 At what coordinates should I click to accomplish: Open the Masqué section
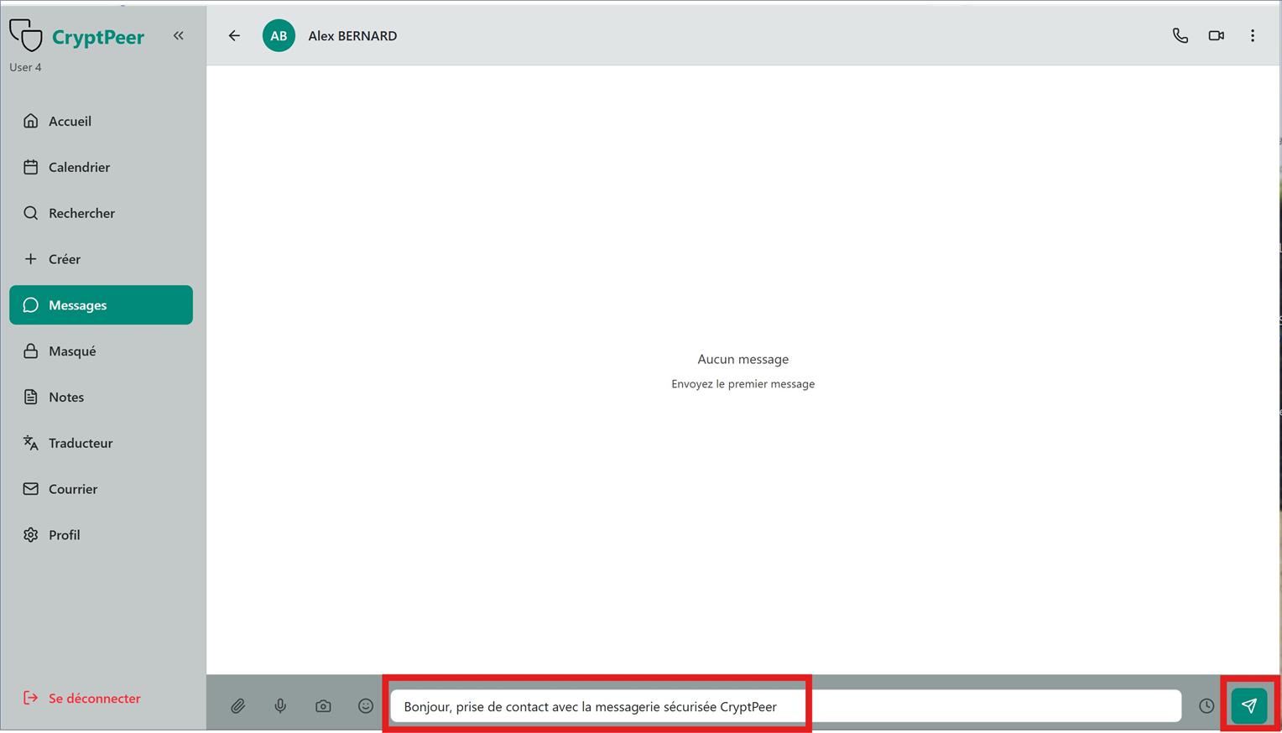pos(72,351)
